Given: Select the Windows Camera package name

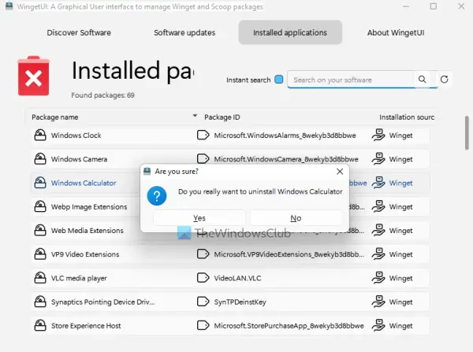Looking at the screenshot, I should click(x=79, y=159).
